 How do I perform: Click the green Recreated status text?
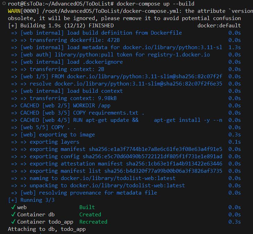[93, 222]
